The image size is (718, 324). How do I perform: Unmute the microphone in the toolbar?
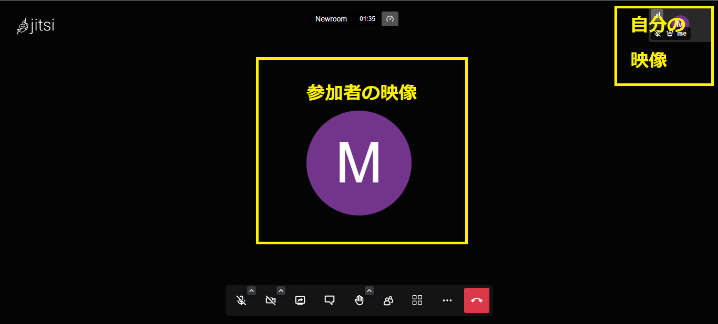pyautogui.click(x=241, y=300)
